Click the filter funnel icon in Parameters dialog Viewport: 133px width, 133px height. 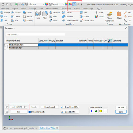tap(7, 107)
